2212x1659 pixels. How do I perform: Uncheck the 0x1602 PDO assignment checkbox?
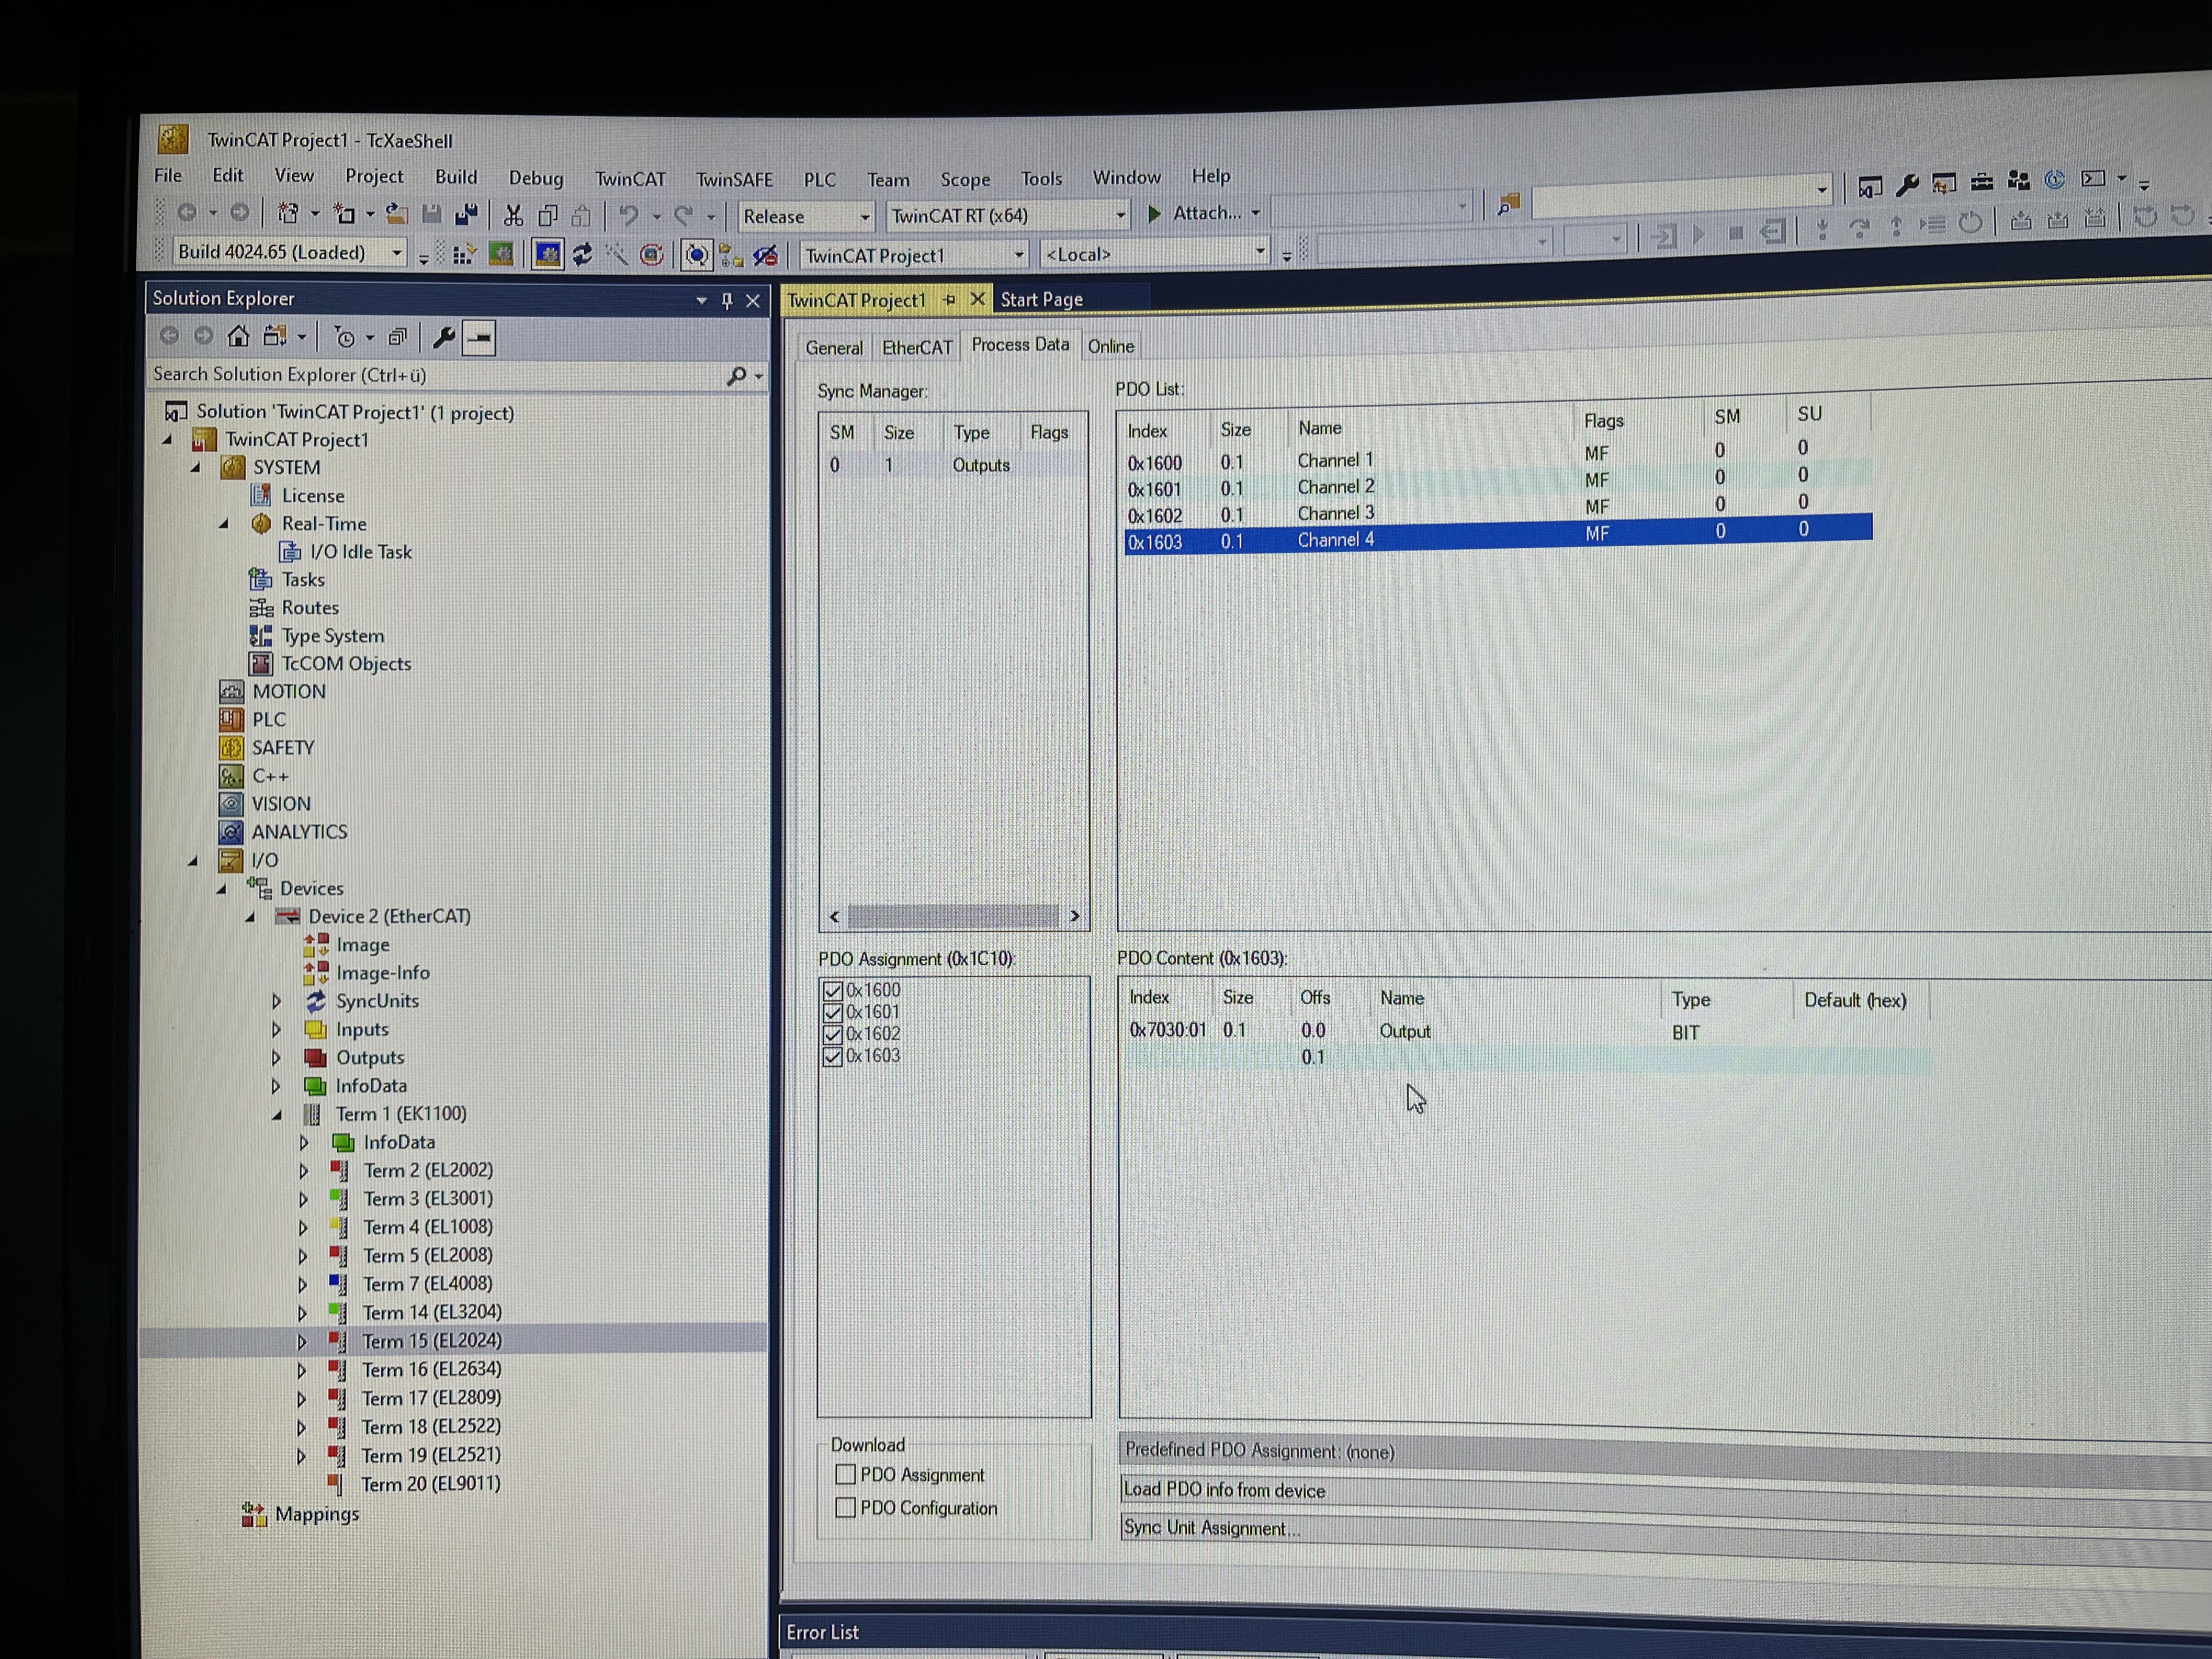(x=832, y=1034)
